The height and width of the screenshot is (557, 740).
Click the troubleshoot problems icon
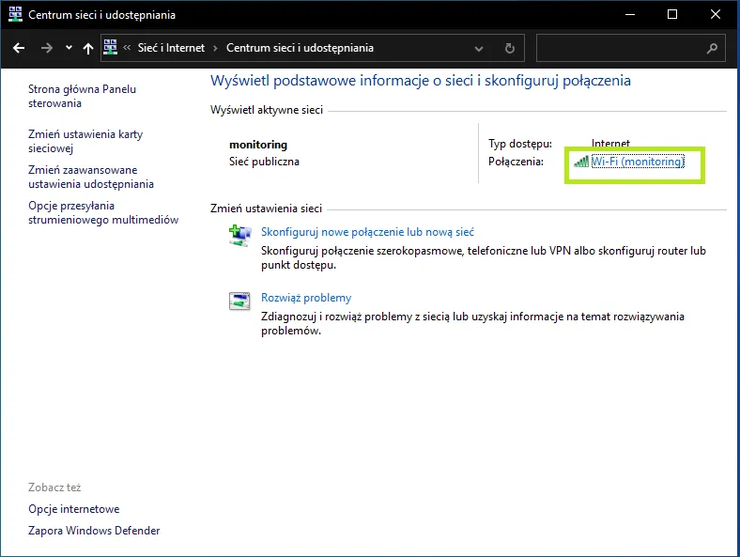[x=239, y=302]
